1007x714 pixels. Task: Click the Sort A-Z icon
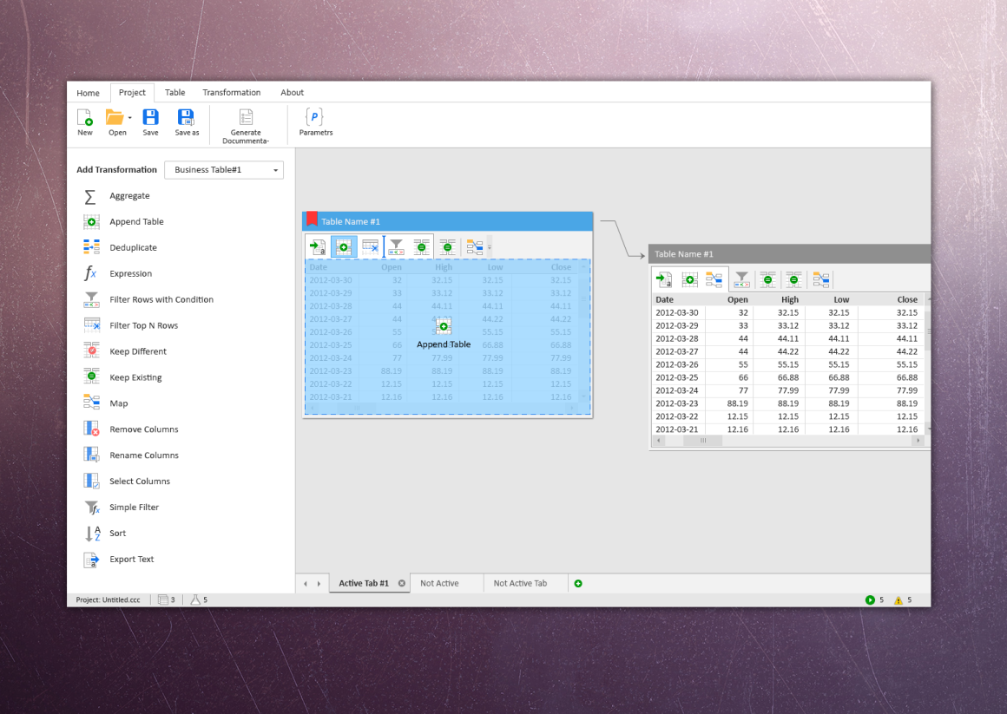click(90, 534)
